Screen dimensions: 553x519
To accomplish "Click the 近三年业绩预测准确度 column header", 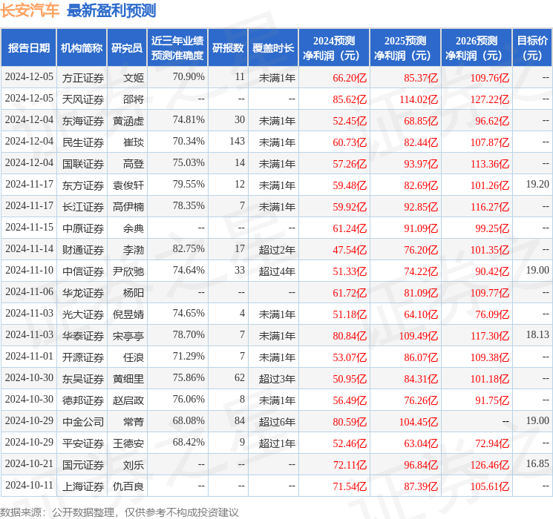I will coord(177,48).
